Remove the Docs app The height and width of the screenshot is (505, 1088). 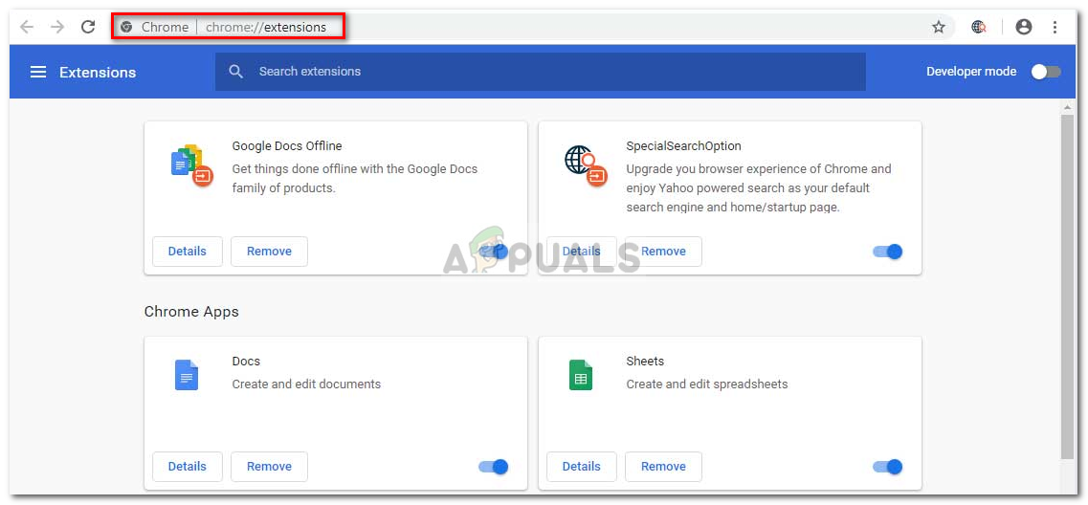pyautogui.click(x=269, y=466)
